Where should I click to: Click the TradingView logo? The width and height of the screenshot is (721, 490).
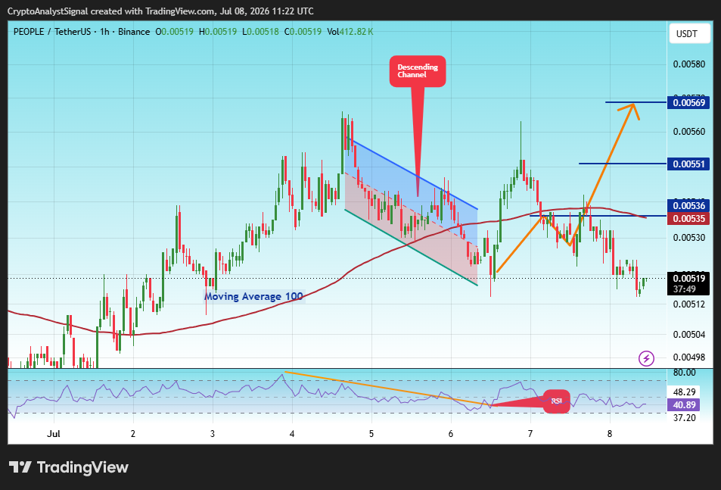pyautogui.click(x=69, y=467)
